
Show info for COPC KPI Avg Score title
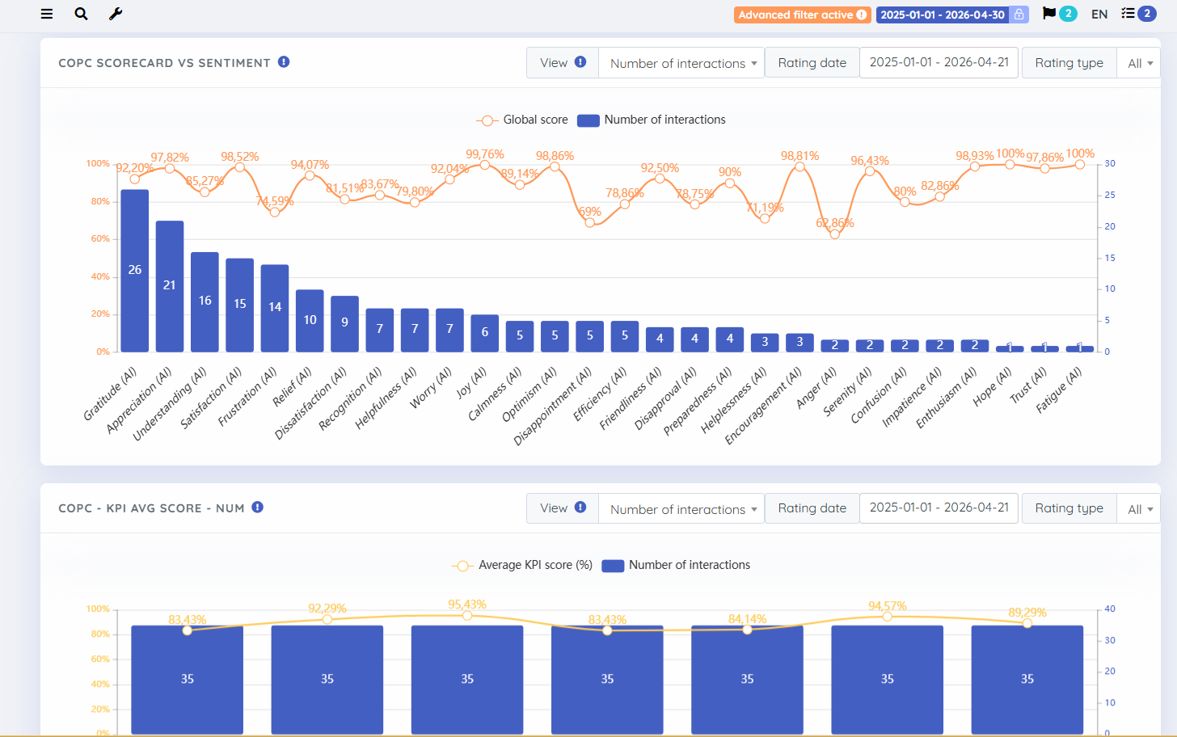point(258,507)
